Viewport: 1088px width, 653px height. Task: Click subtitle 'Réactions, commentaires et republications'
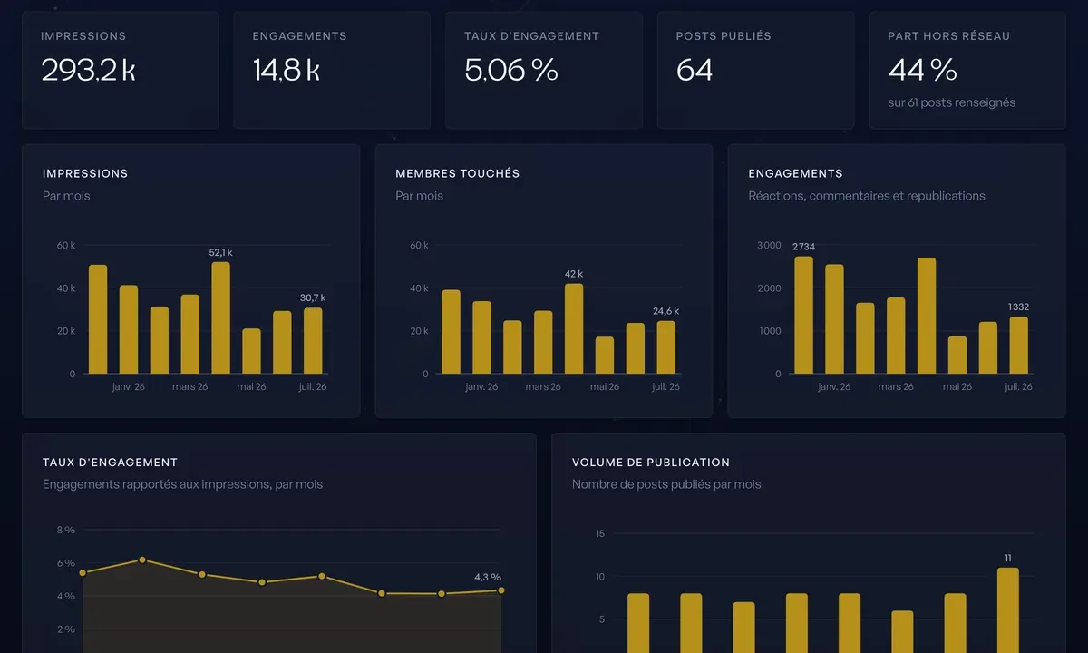point(867,196)
